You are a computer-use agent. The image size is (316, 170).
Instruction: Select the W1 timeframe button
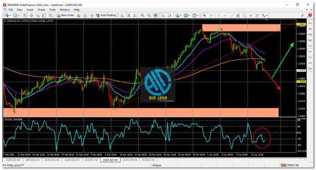coord(310,63)
